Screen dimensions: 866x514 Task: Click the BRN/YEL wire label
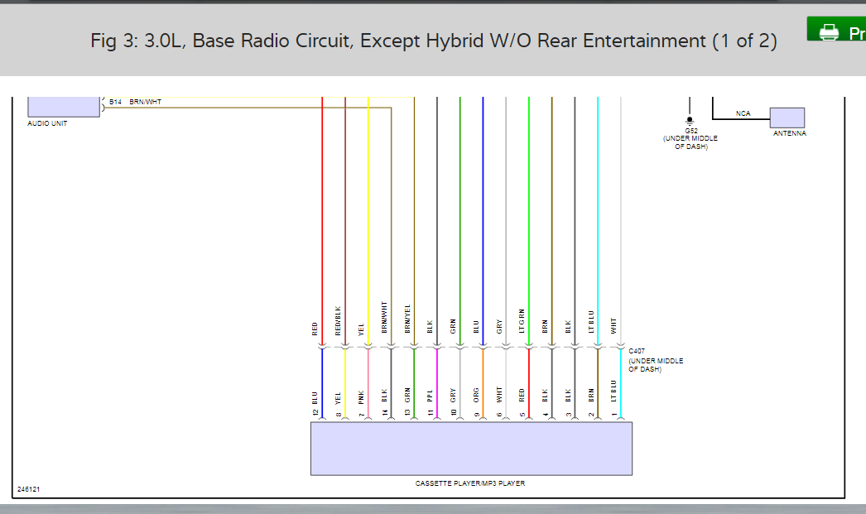pyautogui.click(x=407, y=319)
